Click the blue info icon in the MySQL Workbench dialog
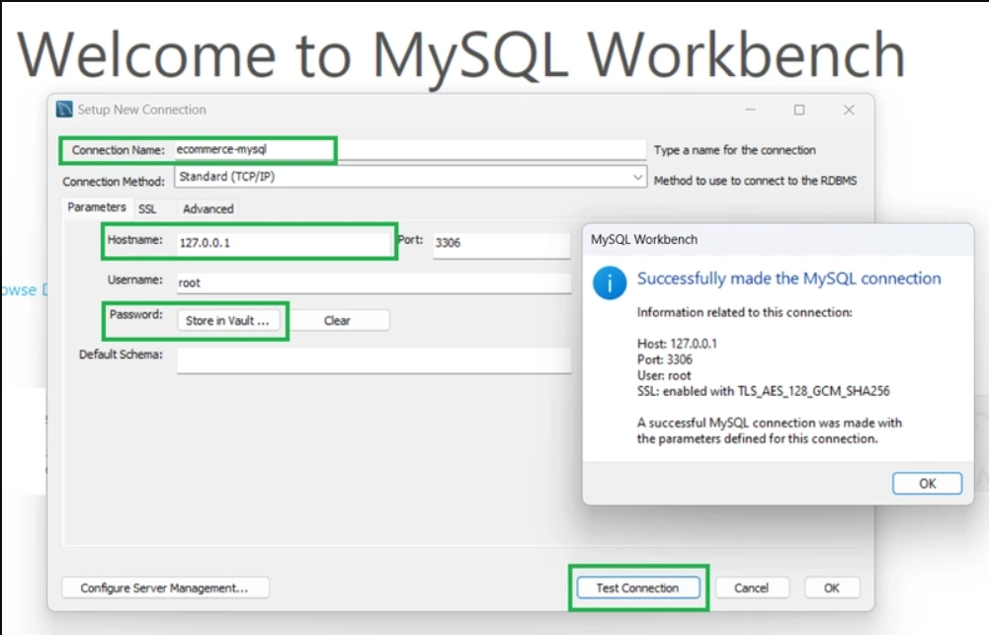The image size is (989, 635). (610, 283)
